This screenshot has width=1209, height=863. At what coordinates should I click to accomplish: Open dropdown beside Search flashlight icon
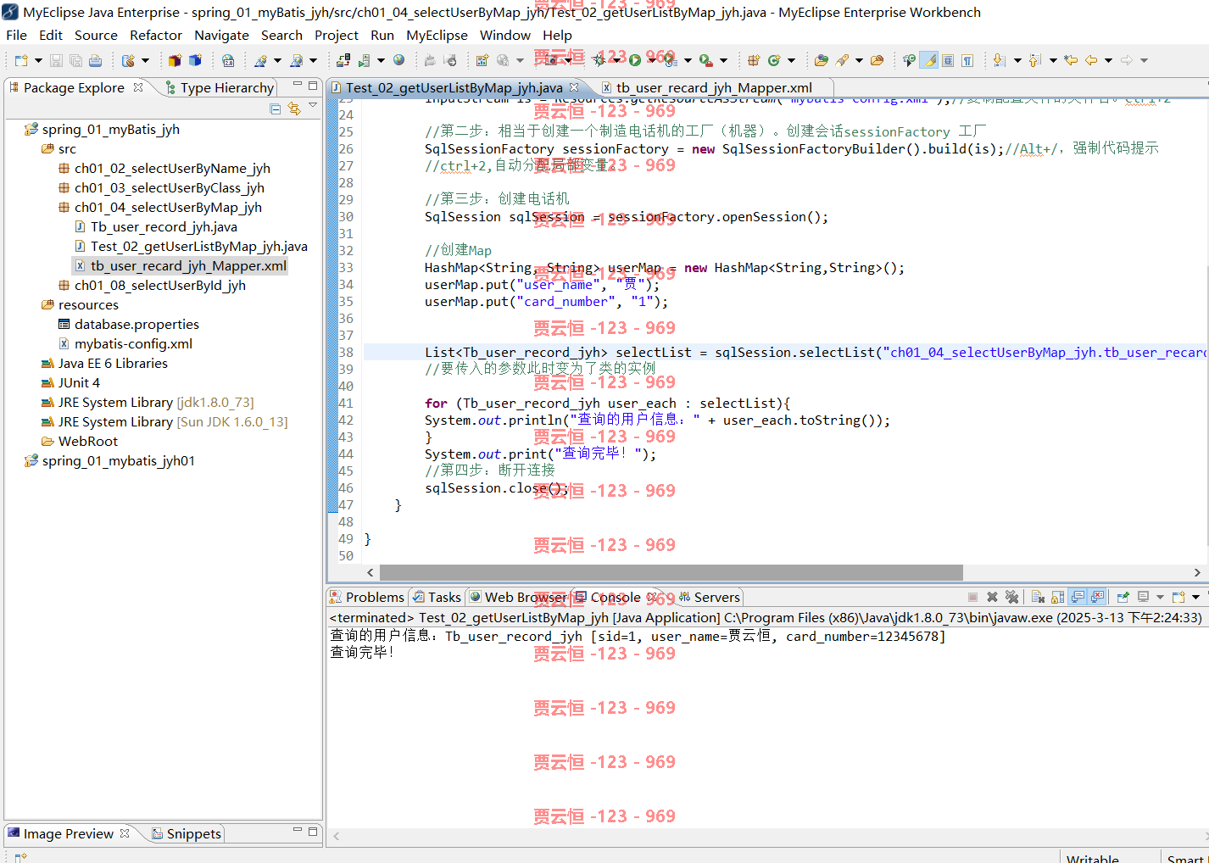[x=859, y=60]
